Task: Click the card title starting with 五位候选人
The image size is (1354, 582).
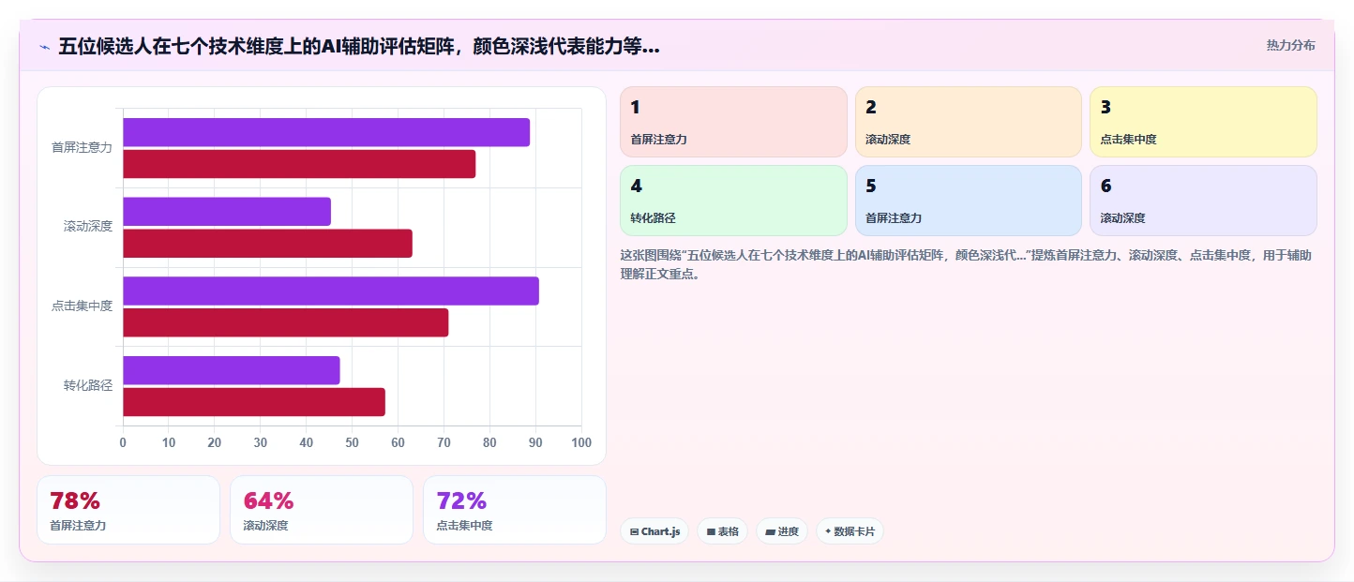Action: pyautogui.click(x=359, y=46)
